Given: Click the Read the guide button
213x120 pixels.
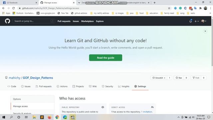Looking at the screenshot, I should 106,58.
